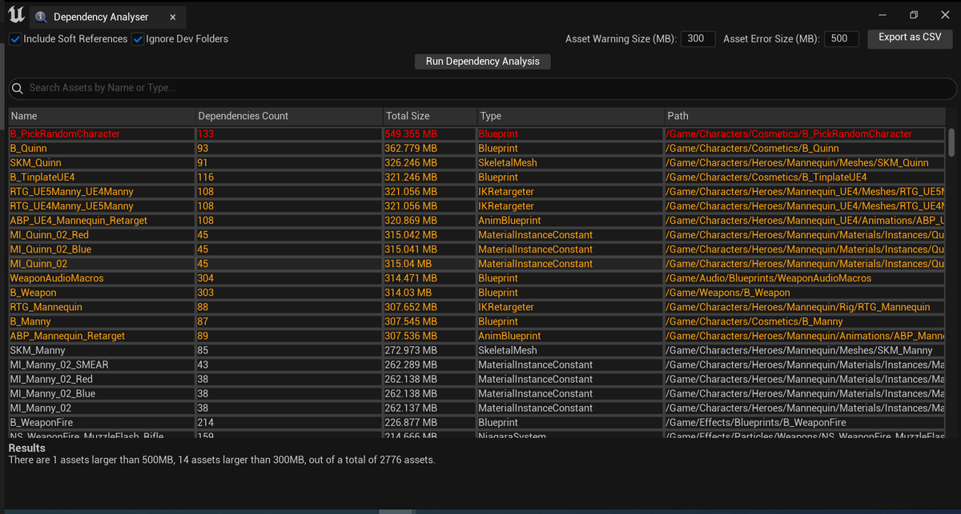The width and height of the screenshot is (961, 514).
Task: Click the magnifying glass search icon
Action: pyautogui.click(x=18, y=88)
